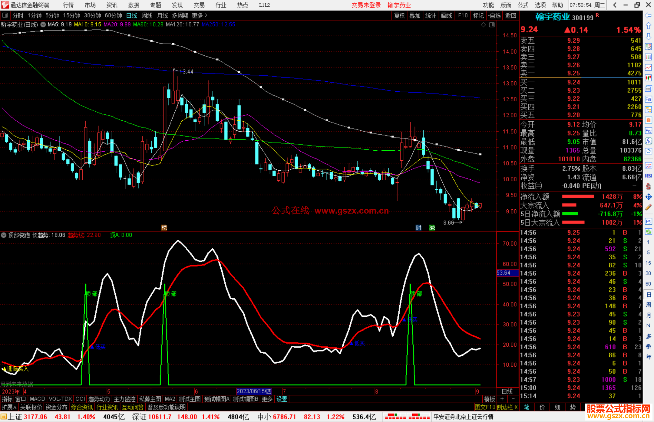This screenshot has width=654, height=422.
Task: Click the 2023/06/15 date marker on timeline
Action: click(x=254, y=391)
